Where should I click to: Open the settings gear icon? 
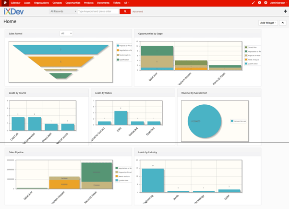point(265,3)
